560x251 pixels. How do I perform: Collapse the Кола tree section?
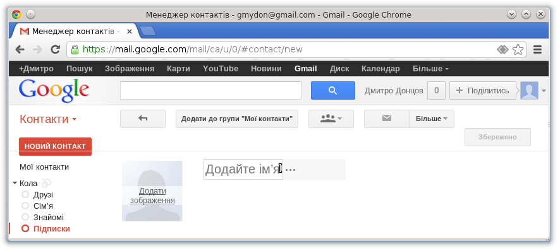coord(15,184)
